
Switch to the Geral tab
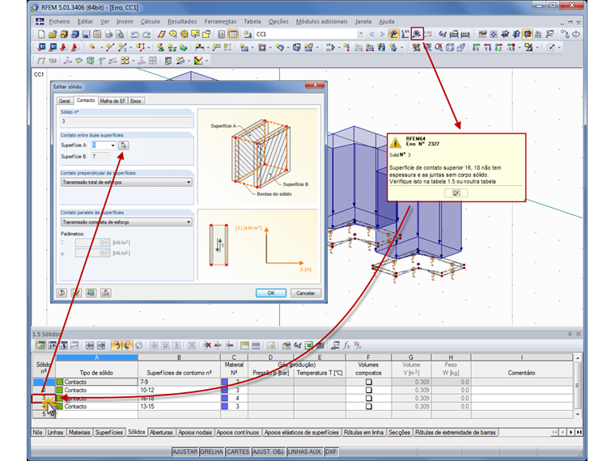64,101
